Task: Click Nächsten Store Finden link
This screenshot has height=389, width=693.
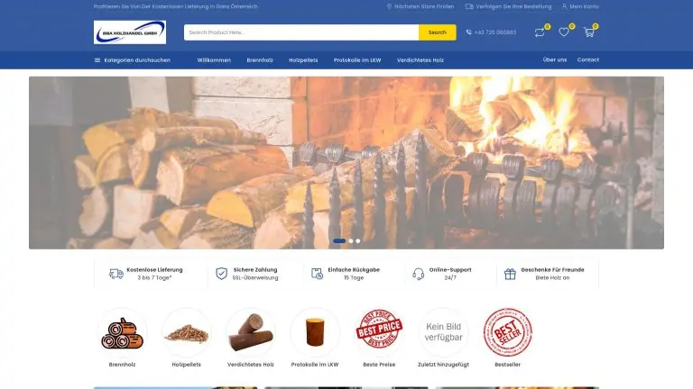Action: pyautogui.click(x=421, y=6)
